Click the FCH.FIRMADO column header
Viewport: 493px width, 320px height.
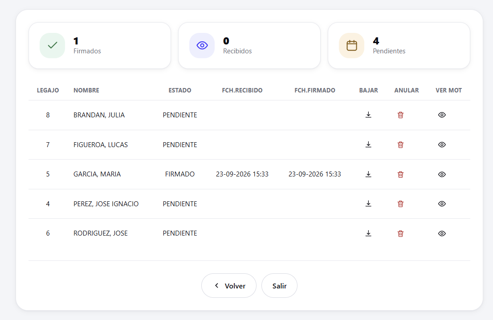click(x=315, y=90)
